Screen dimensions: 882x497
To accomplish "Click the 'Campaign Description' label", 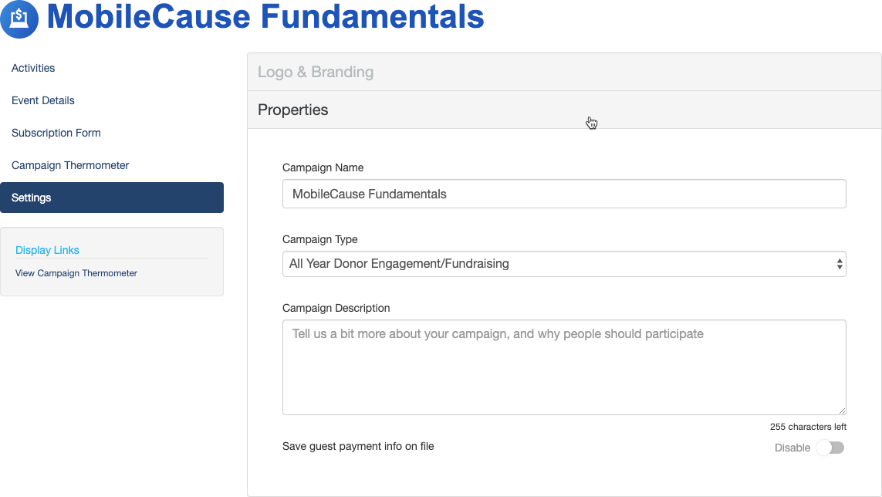I will 336,308.
